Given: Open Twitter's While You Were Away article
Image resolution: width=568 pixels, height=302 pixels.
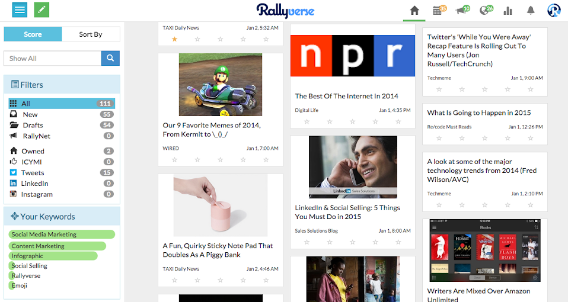Looking at the screenshot, I should click(479, 50).
